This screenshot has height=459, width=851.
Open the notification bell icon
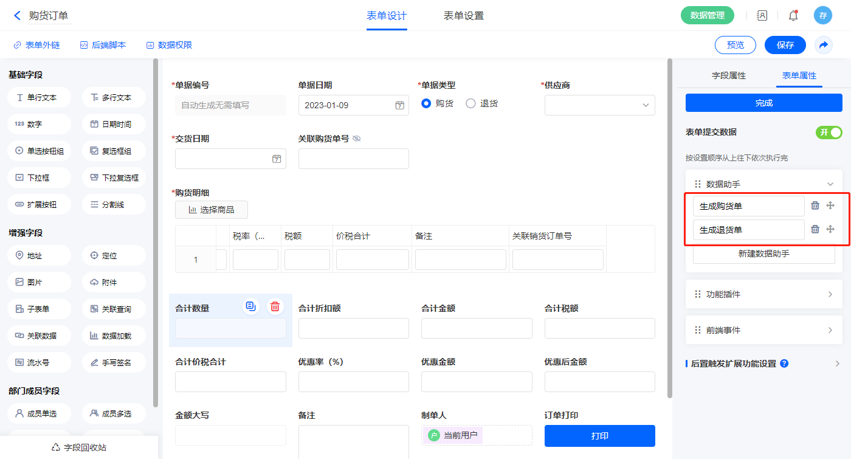click(793, 16)
